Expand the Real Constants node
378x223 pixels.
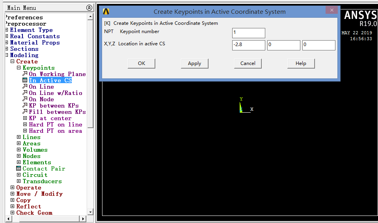tap(7, 36)
